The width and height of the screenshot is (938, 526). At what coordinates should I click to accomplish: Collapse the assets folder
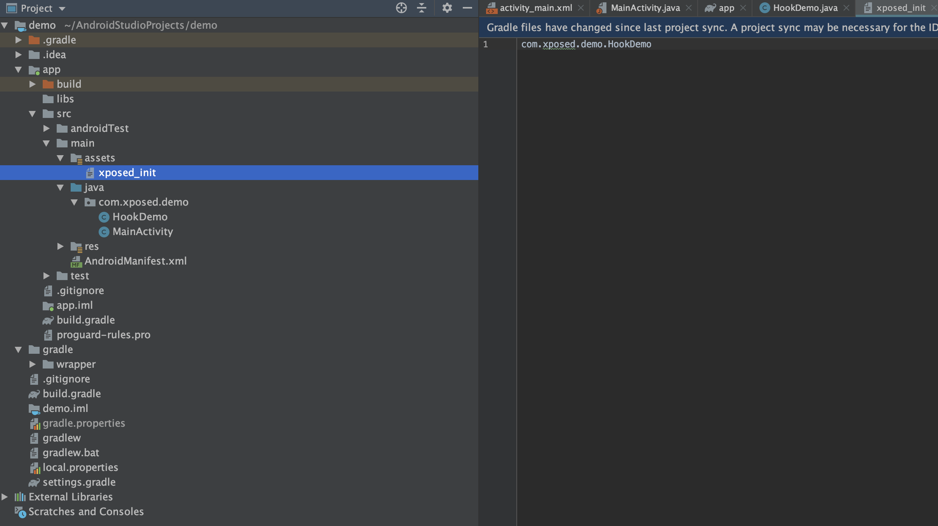coord(60,158)
